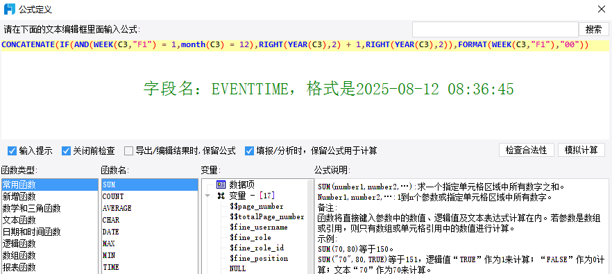Close the 公式定义 dialog
Image resolution: width=612 pixels, height=274 pixels.
click(x=602, y=9)
